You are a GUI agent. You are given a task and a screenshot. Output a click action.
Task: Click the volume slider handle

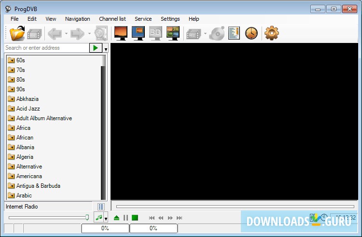[x=87, y=217]
